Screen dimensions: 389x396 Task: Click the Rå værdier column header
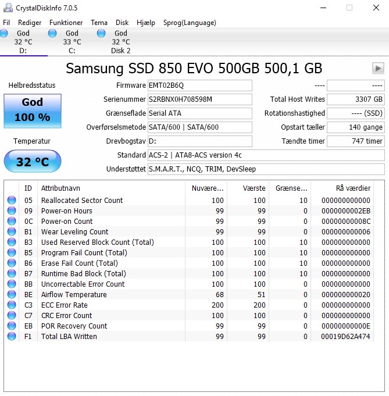pyautogui.click(x=342, y=188)
